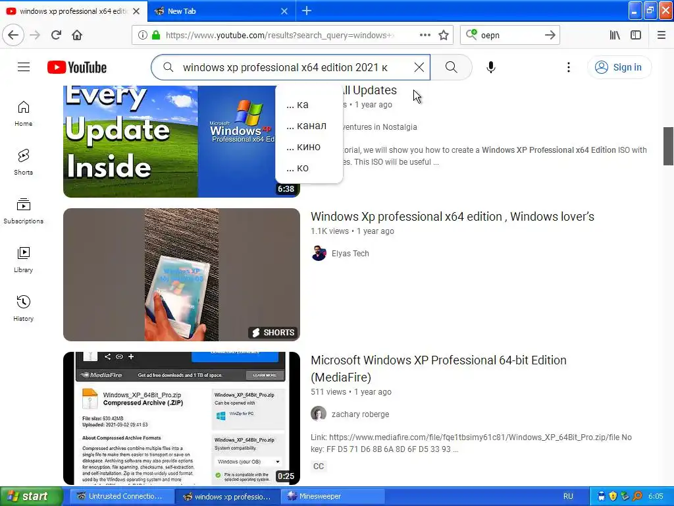
Task: Visit the Elyas Tech channel name
Action: coord(350,254)
